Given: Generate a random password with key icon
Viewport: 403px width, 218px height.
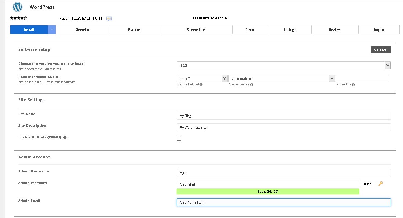Looking at the screenshot, I should pyautogui.click(x=380, y=184).
